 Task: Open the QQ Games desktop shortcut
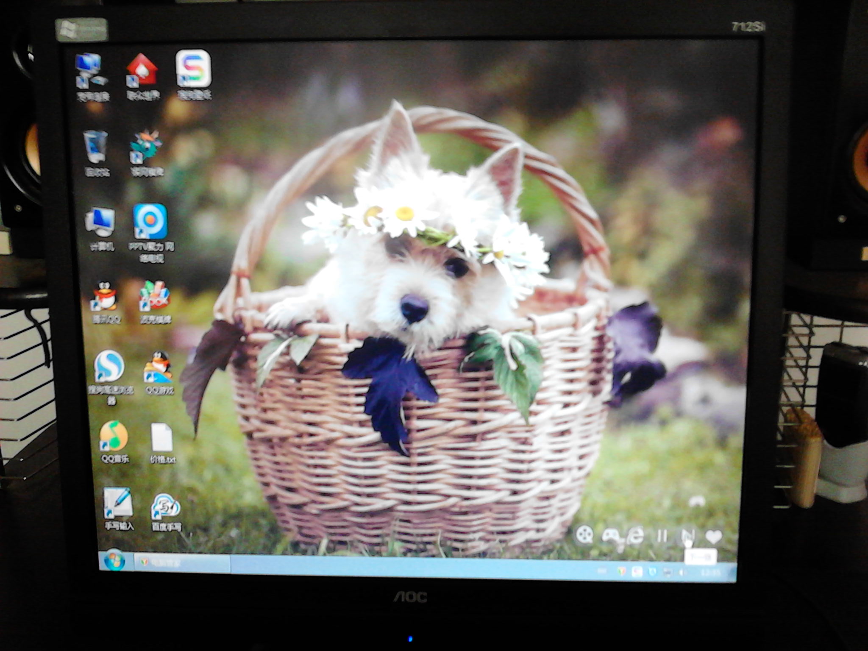click(x=159, y=367)
